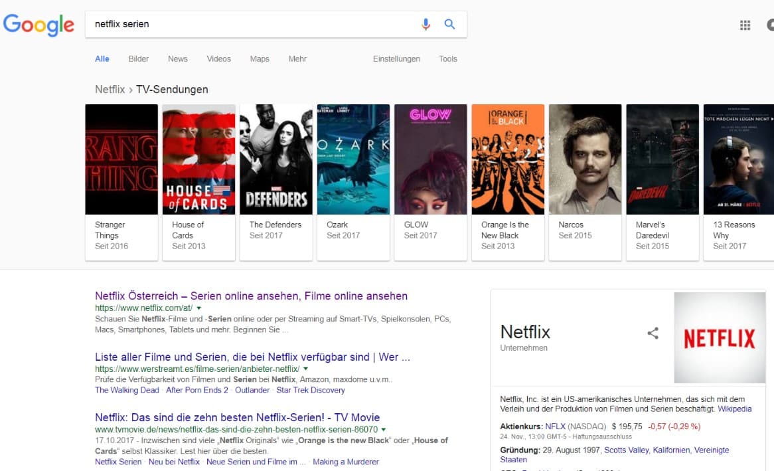The image size is (774, 471).
Task: Click the https://www.netflix.com/at/ URL text
Action: 143,308
